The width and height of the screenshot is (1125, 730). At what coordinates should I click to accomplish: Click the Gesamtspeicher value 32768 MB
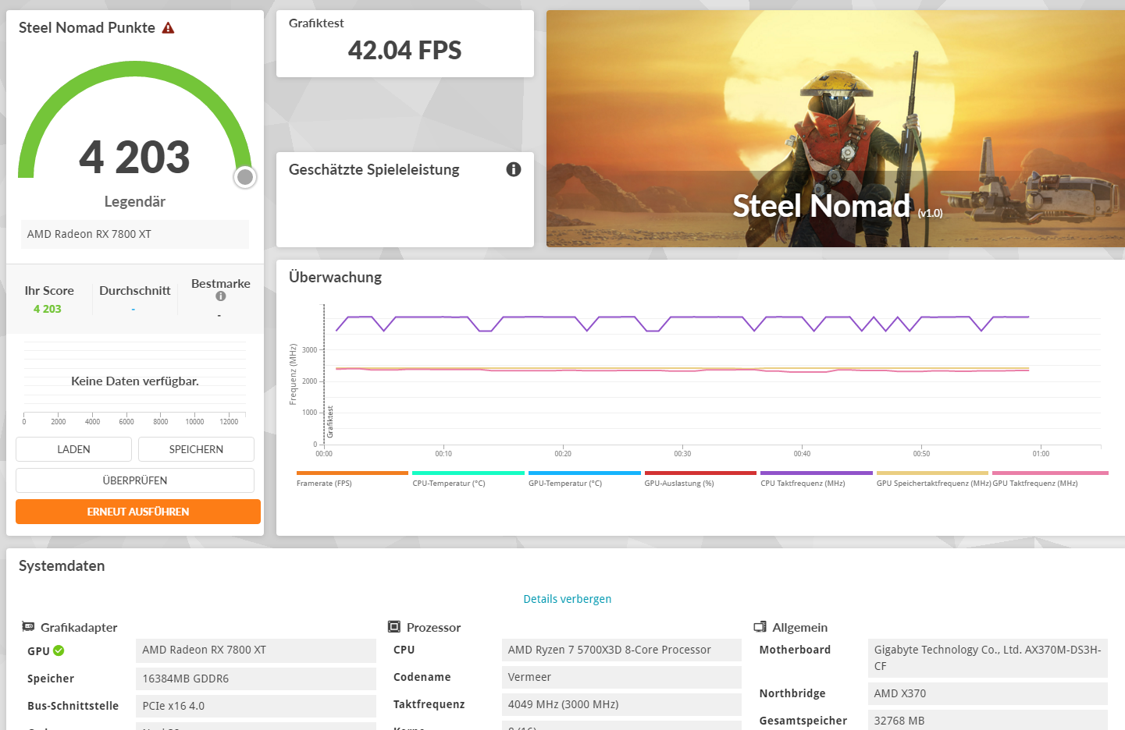click(x=988, y=720)
